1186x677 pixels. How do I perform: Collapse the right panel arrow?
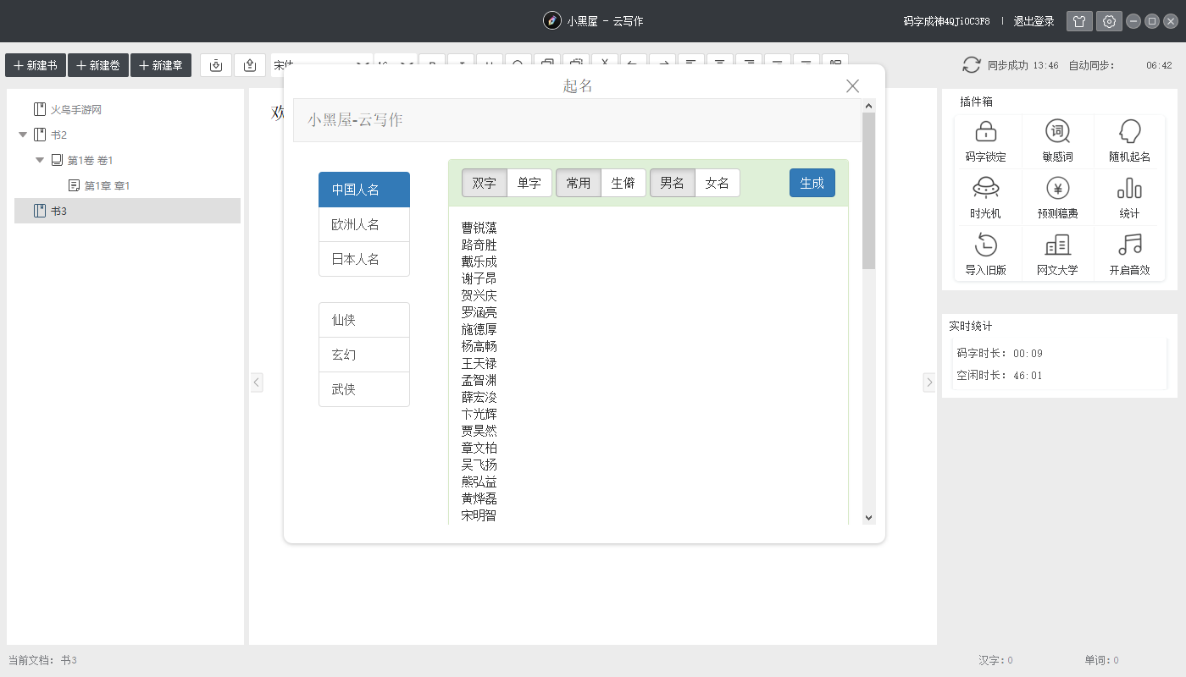point(928,383)
